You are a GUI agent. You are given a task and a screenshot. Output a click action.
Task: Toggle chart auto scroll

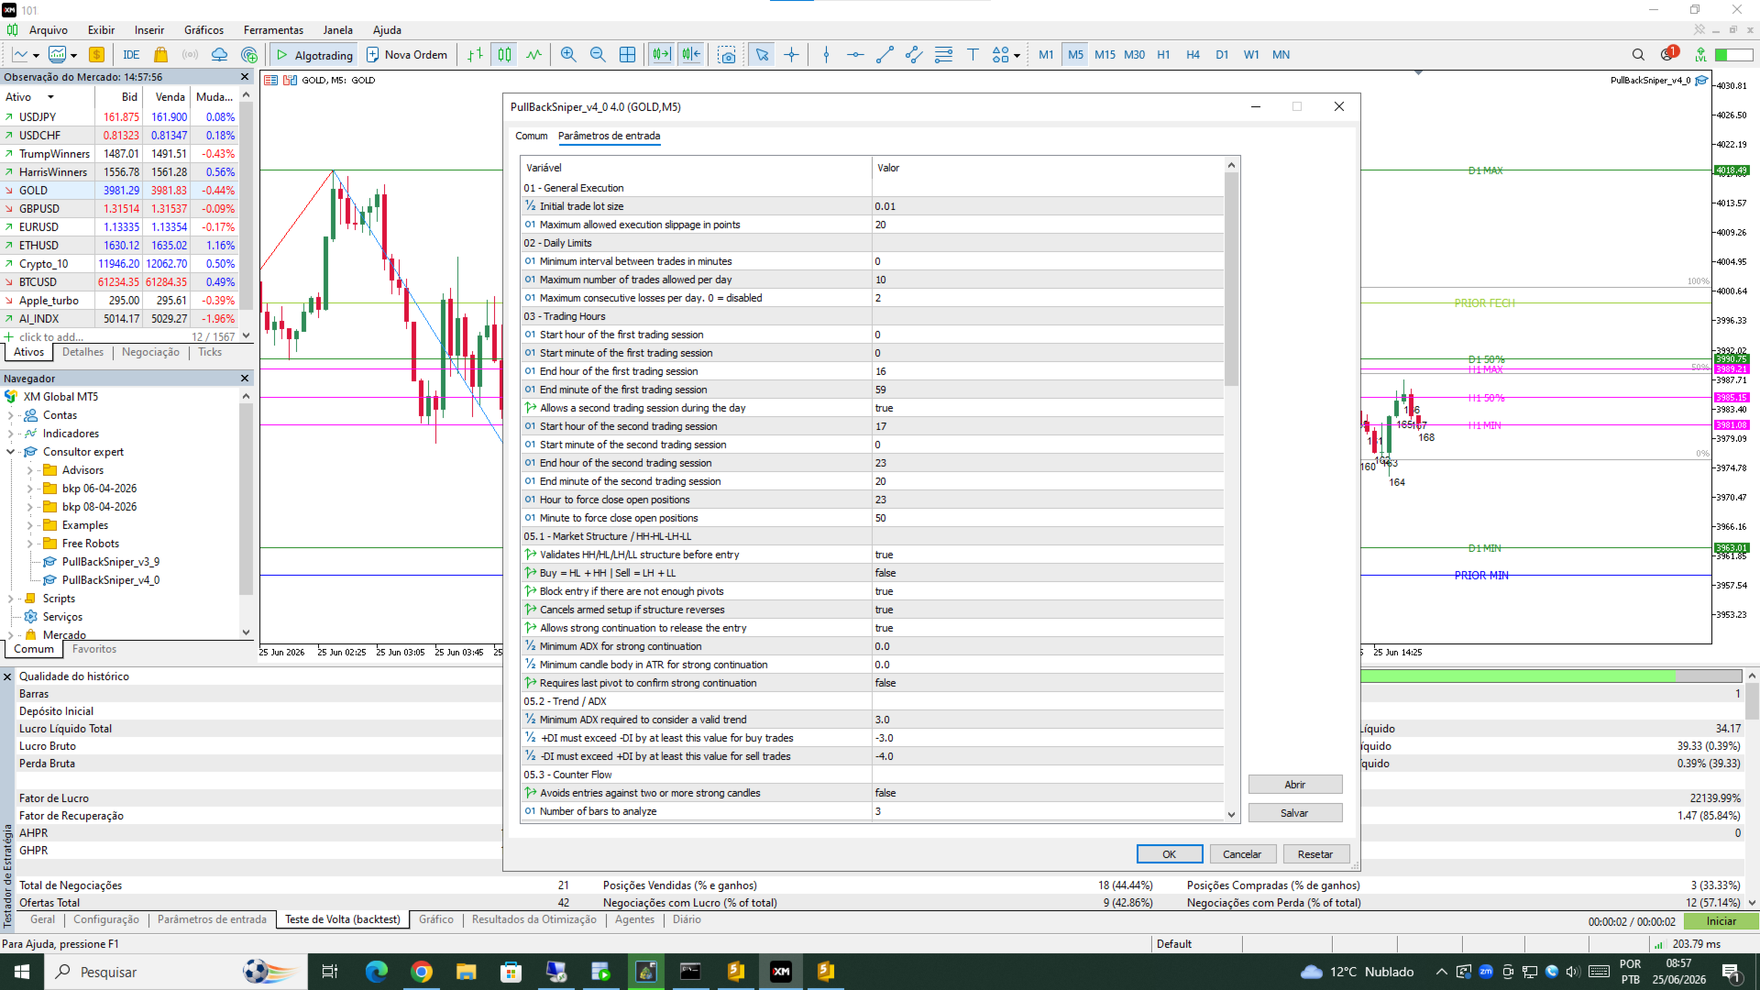click(x=661, y=55)
